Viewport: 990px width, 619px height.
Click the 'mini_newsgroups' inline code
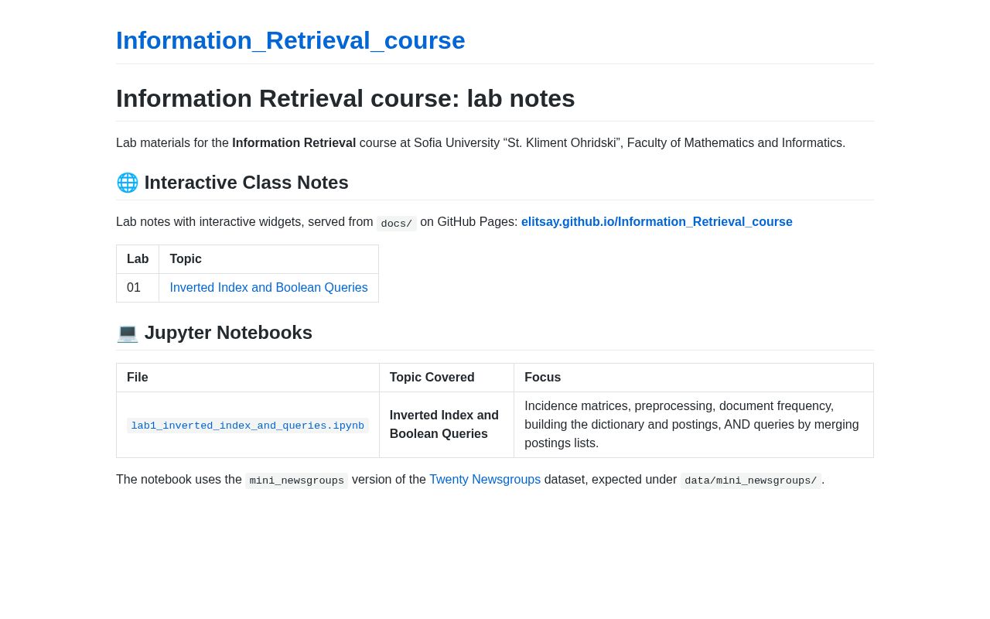pyautogui.click(x=297, y=481)
